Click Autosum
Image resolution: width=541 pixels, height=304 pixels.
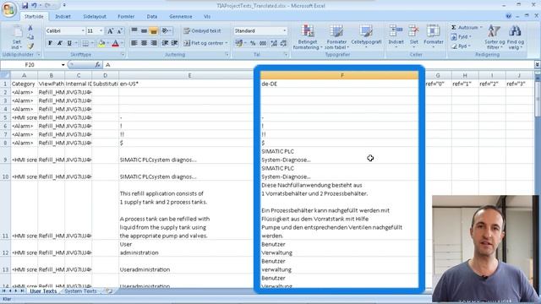click(466, 27)
